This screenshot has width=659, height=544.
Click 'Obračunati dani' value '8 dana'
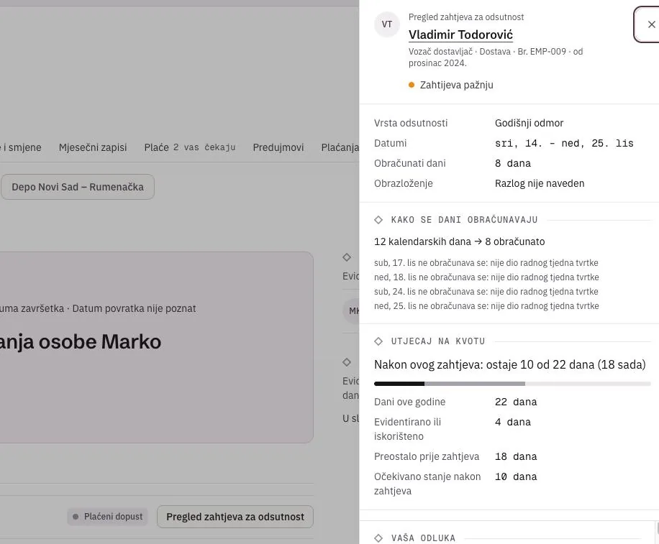pyautogui.click(x=513, y=163)
